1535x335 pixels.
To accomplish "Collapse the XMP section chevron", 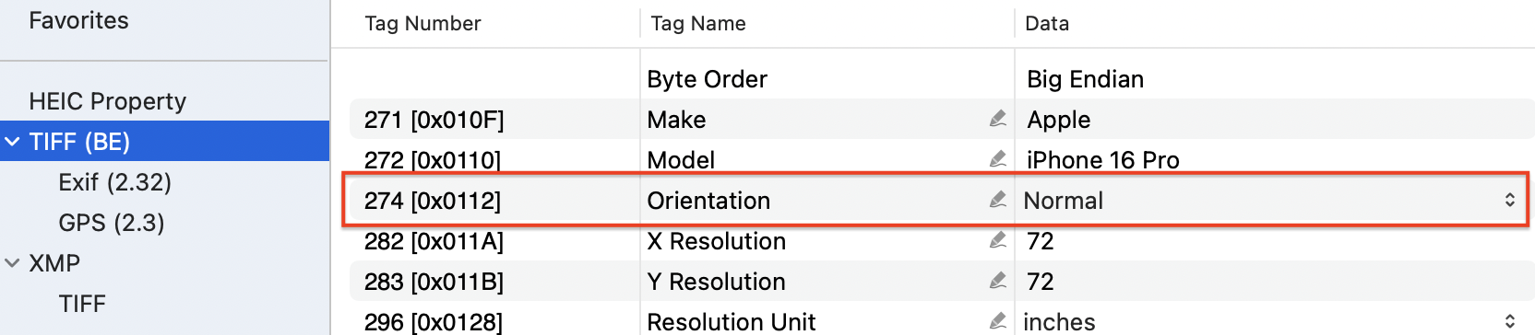I will click(13, 263).
